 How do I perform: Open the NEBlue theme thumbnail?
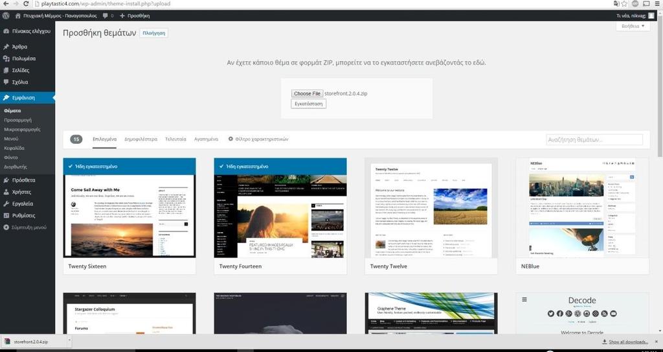(582, 207)
